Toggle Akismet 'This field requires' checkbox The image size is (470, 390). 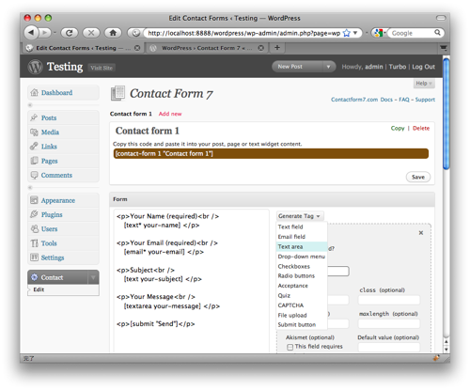pos(290,347)
